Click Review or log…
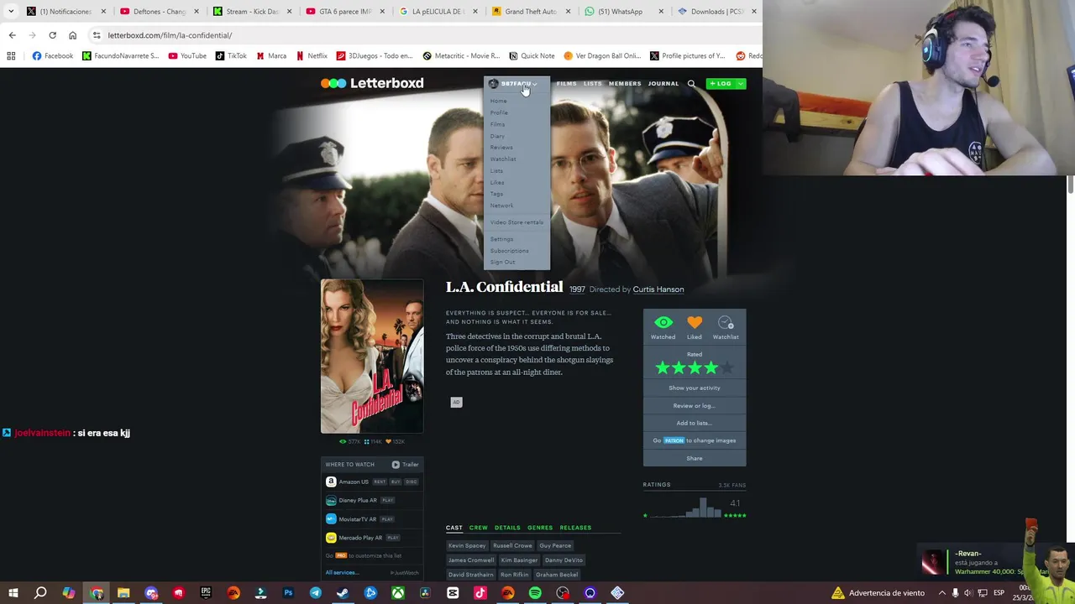1075x604 pixels. coord(695,405)
